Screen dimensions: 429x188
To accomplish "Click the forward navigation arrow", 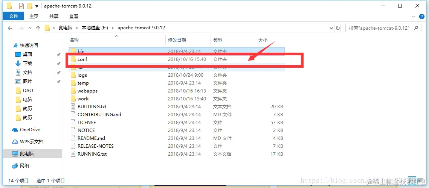I will [21, 28].
